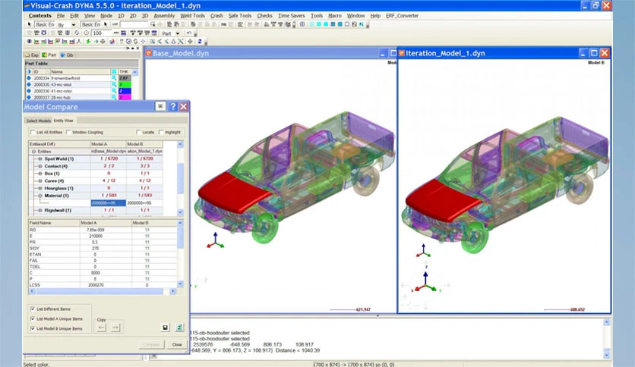The width and height of the screenshot is (635, 367).
Task: Open the Time Savers menu
Action: point(291,15)
